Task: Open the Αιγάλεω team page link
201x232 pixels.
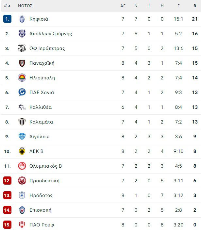Action: [x=39, y=137]
